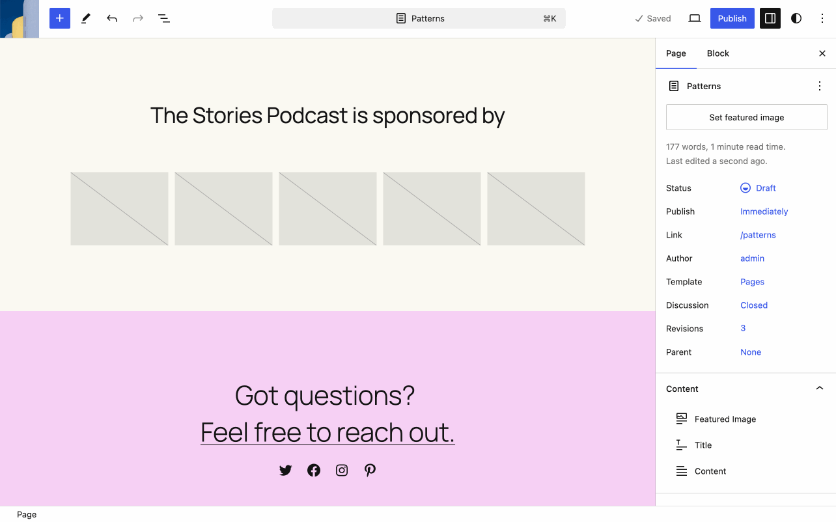
Task: Select the first sponsor image placeholder
Action: coord(119,208)
